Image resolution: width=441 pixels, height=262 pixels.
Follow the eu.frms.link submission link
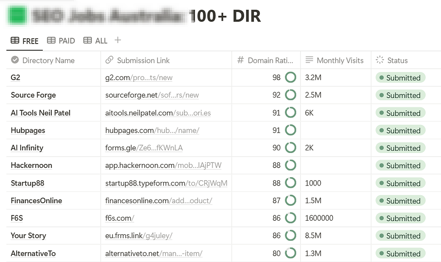[138, 236]
